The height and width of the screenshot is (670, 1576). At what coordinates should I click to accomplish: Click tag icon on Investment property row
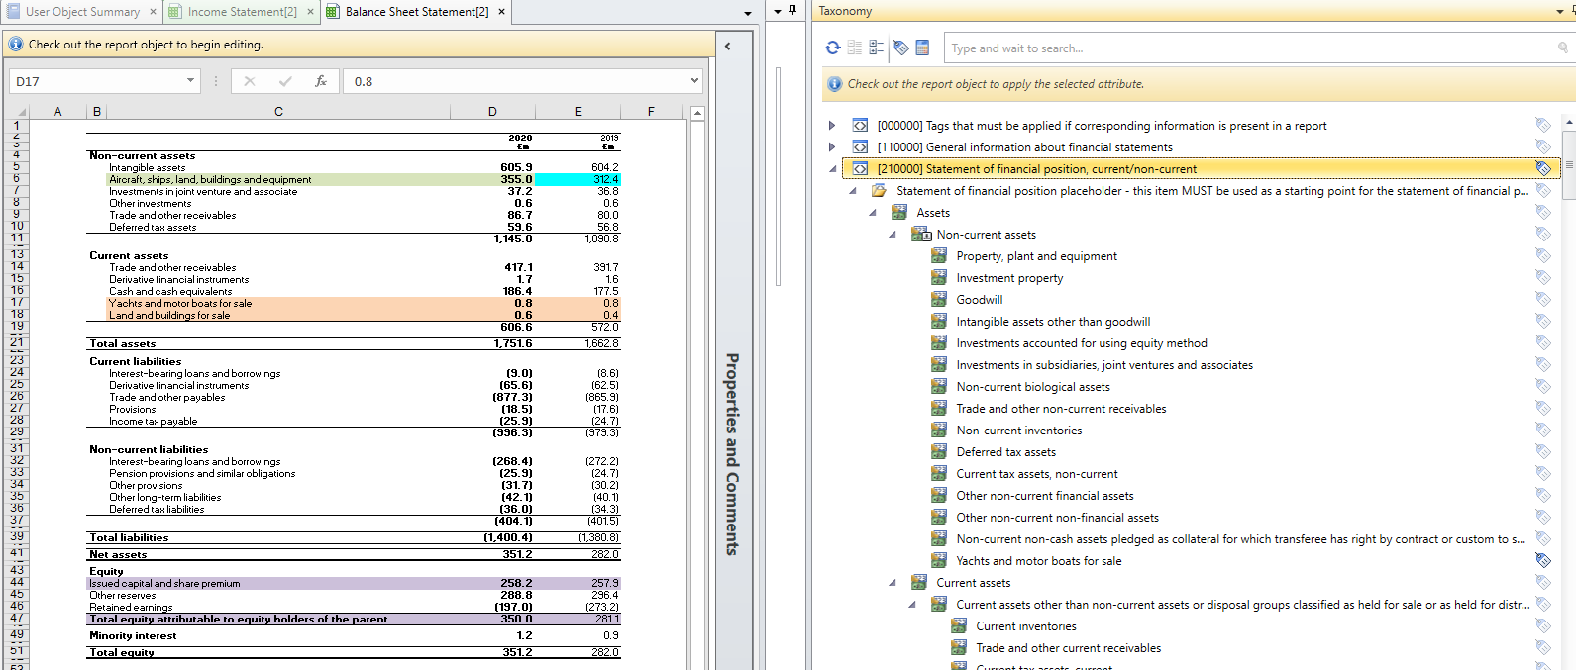tap(1543, 277)
